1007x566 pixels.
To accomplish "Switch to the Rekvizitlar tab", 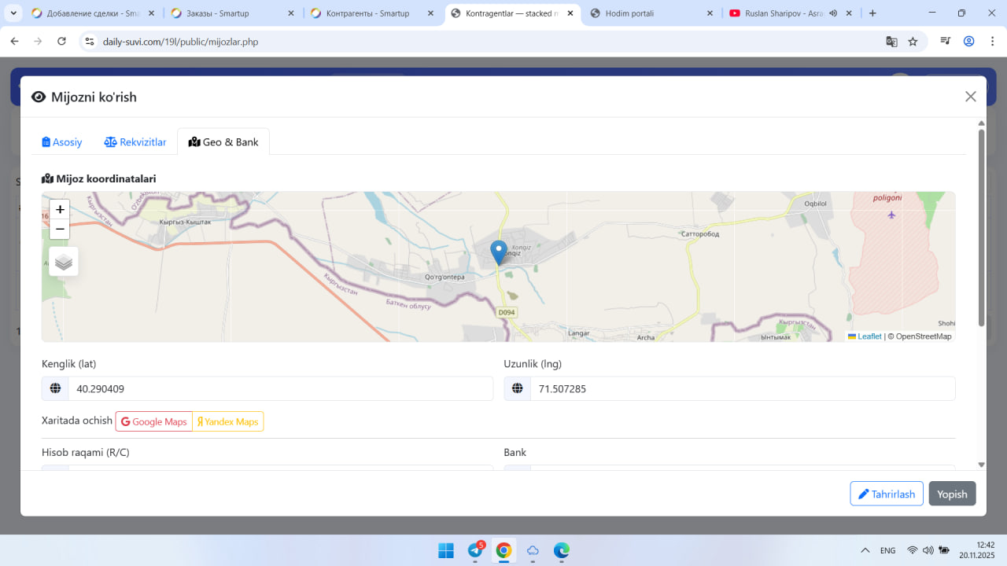I will click(x=135, y=142).
